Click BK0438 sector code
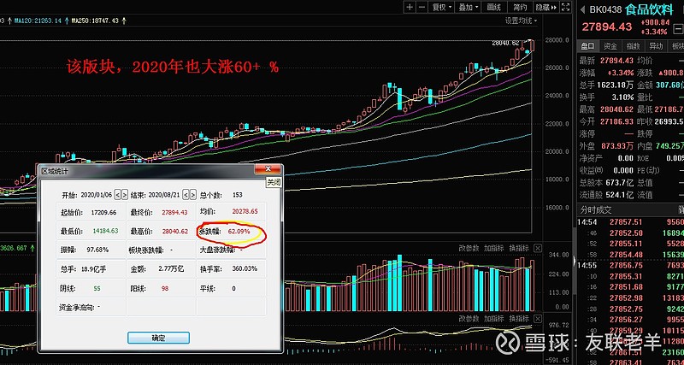 [604, 9]
